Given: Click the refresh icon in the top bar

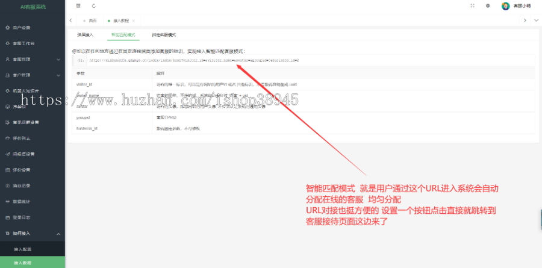Looking at the screenshot, I should coord(94,6).
